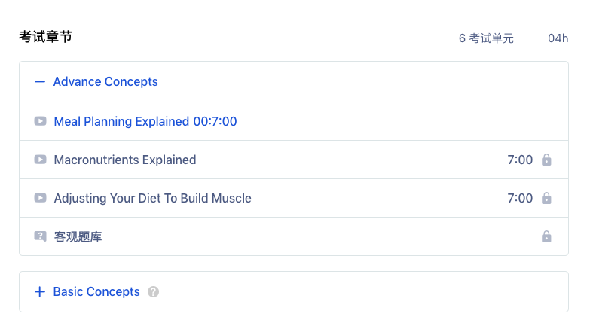Click the help question mark beside Basic Concepts
The height and width of the screenshot is (335, 593).
(153, 291)
